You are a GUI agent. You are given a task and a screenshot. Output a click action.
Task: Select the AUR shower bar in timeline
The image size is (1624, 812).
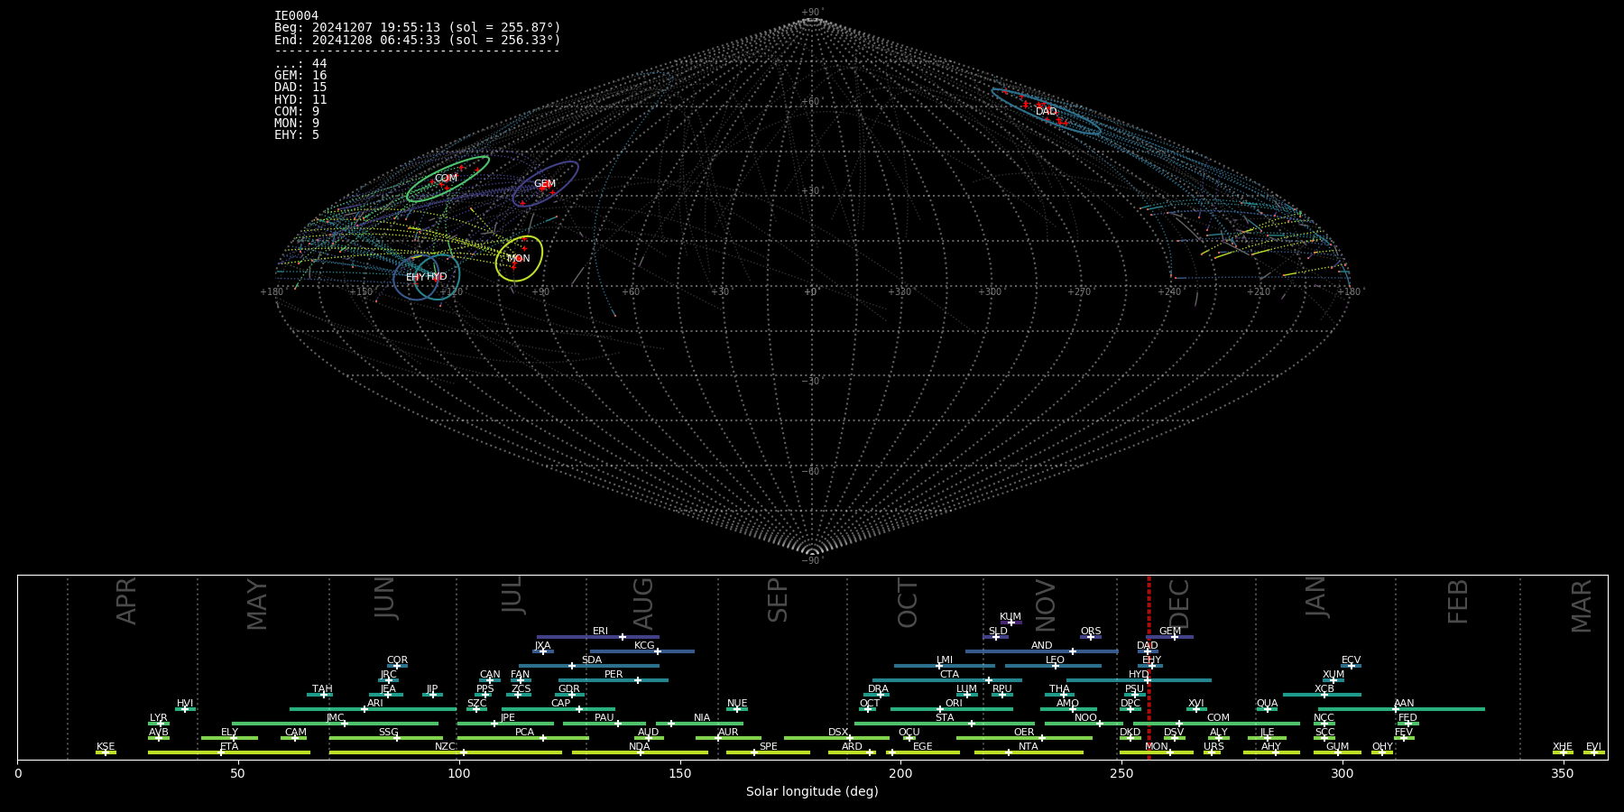(x=728, y=738)
